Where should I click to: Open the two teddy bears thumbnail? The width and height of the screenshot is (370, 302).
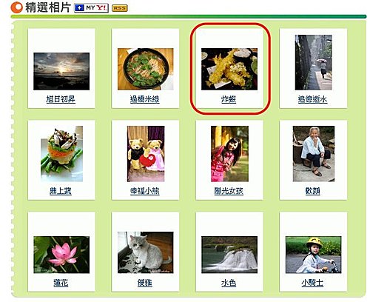pyautogui.click(x=146, y=154)
